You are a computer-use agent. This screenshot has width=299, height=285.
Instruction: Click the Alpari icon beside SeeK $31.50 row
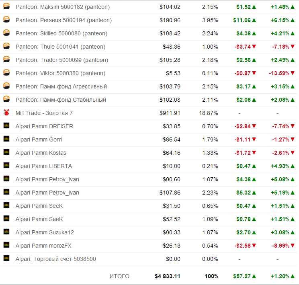(x=6, y=205)
